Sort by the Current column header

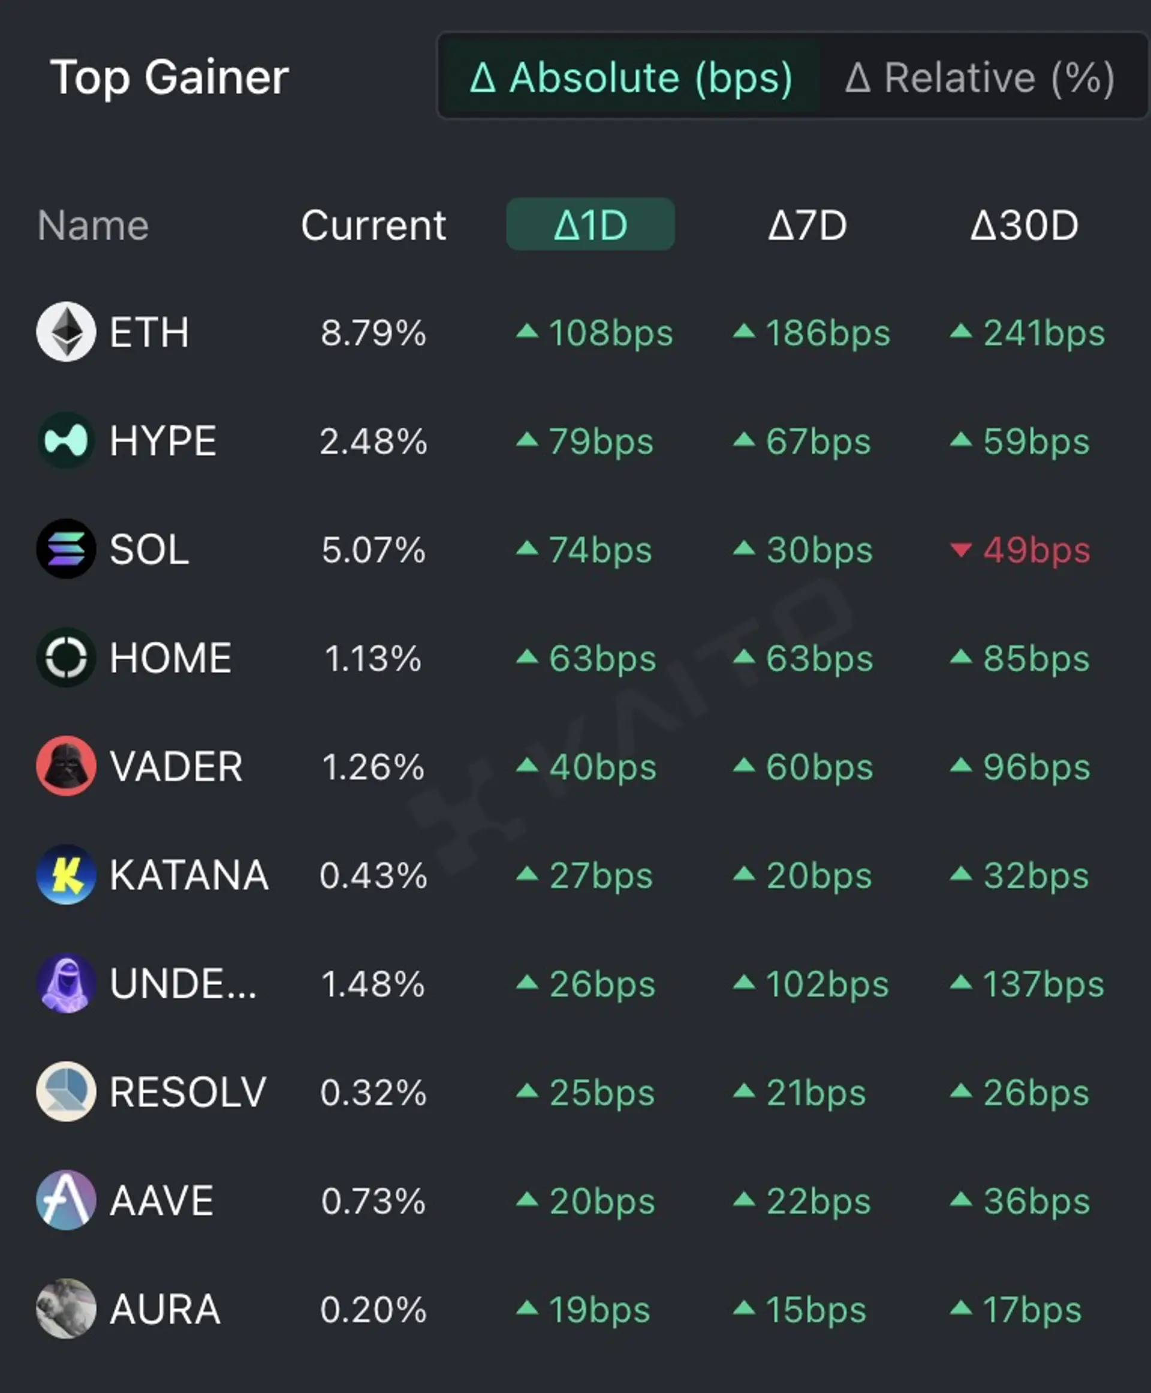pos(373,225)
